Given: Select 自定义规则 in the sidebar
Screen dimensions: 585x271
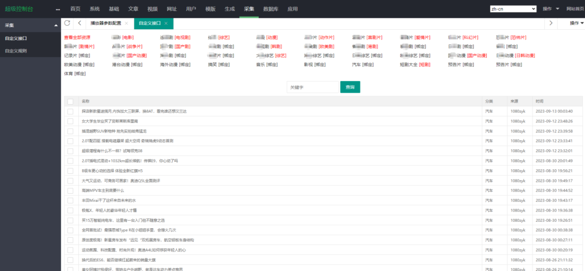Looking at the screenshot, I should tap(15, 50).
